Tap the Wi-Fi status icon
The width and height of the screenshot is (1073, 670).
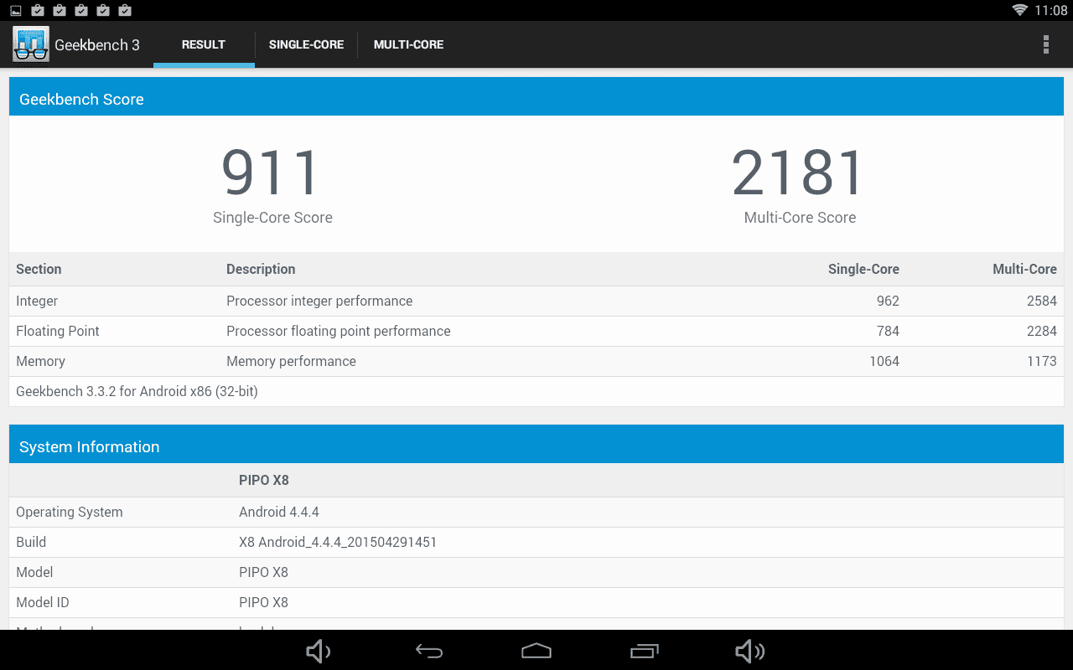1020,10
